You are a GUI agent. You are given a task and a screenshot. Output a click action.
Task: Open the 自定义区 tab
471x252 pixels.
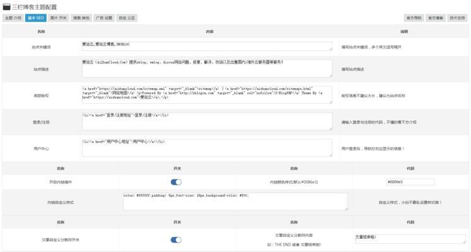coord(127,18)
